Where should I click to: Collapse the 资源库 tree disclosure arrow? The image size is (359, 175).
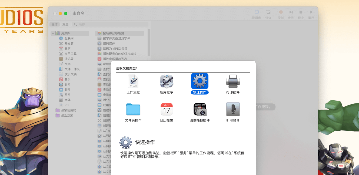tap(53, 33)
